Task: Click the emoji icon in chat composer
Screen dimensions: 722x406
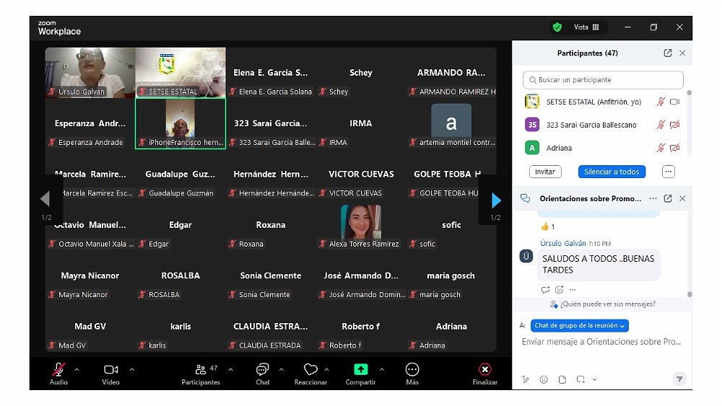Action: 544,379
